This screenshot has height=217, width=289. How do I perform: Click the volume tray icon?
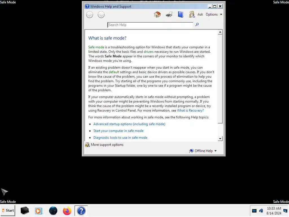[261, 211]
